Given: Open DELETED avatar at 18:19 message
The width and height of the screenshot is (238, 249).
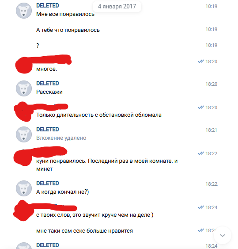Looking at the screenshot, I should 24,11.
